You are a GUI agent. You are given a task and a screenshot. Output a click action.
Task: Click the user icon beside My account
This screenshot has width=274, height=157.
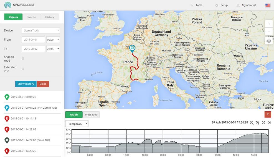pos(238,6)
